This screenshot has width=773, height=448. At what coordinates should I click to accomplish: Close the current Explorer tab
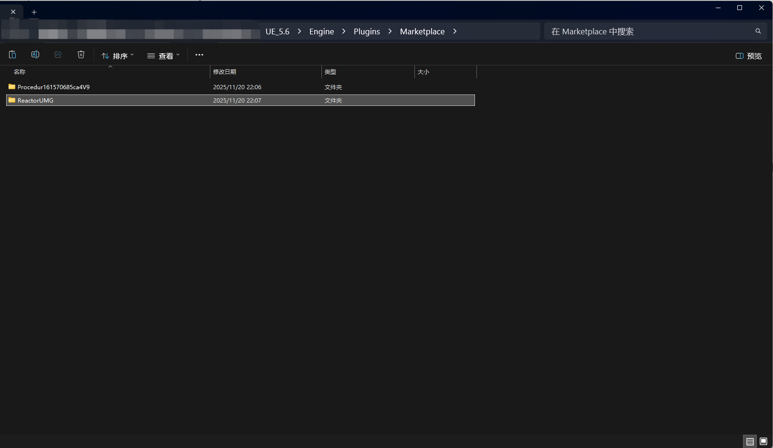pyautogui.click(x=13, y=12)
